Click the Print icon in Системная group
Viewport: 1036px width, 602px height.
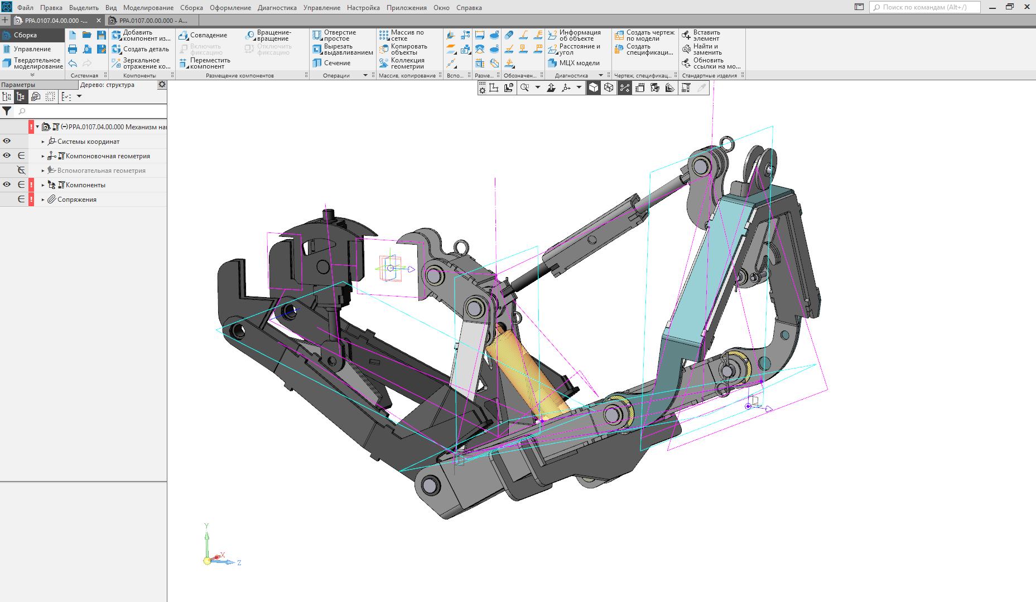click(73, 49)
